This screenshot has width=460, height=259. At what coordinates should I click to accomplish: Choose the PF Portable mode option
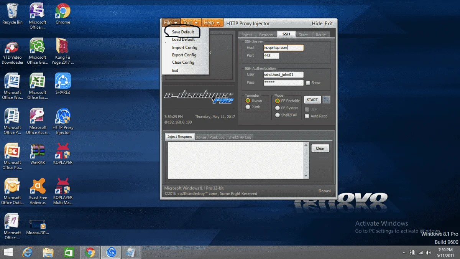[x=278, y=101]
